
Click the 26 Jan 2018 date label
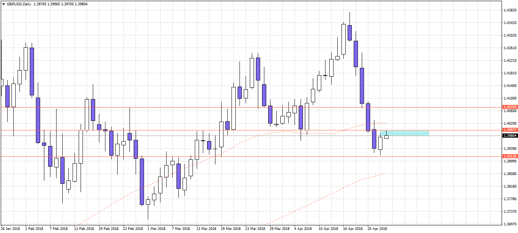(10, 228)
